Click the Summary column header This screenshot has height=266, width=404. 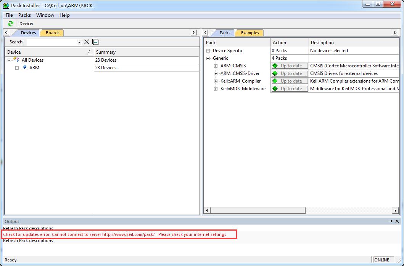pos(146,52)
